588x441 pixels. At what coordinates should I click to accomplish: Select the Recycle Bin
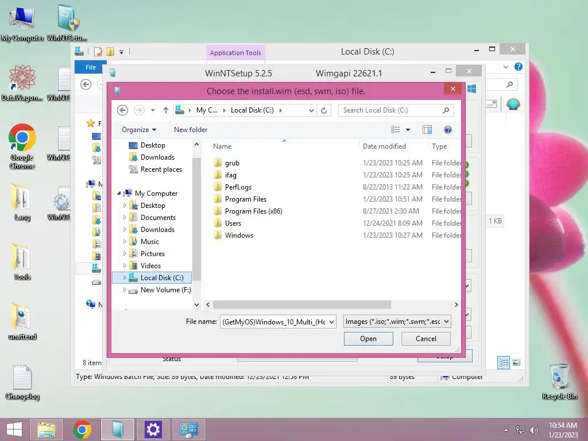pos(559,382)
